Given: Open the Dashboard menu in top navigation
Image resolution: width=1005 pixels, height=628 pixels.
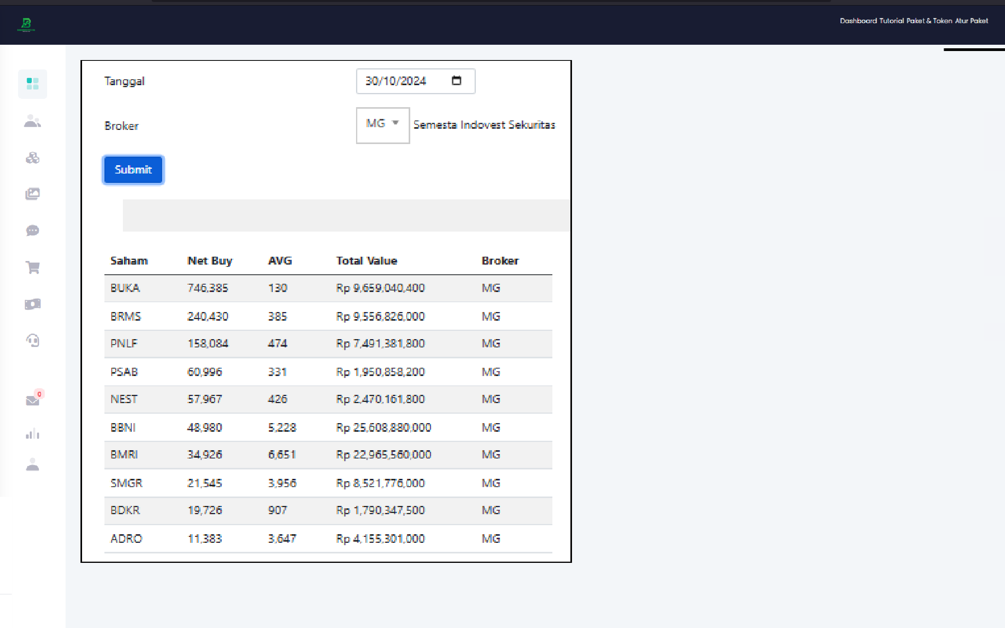Looking at the screenshot, I should click(858, 21).
